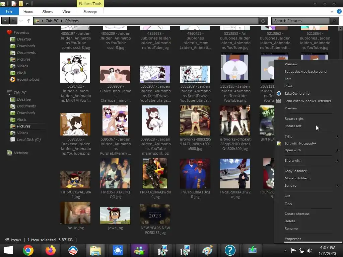Expand the ribbon with the chevron
Screen dimensions: 343x257
click(332, 12)
